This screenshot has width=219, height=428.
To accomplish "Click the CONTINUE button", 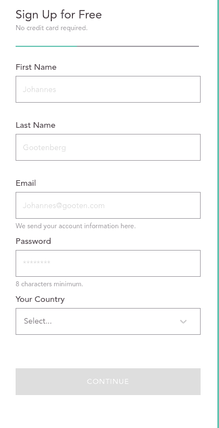I will pos(108,382).
